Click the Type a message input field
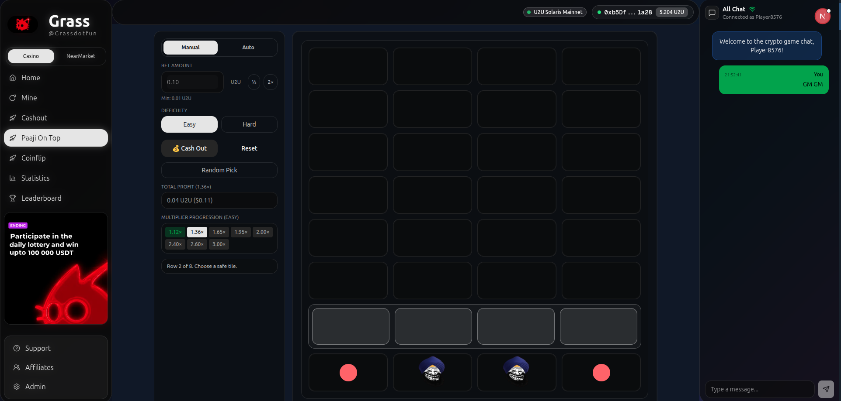Screen dimensions: 841x401 pos(759,389)
